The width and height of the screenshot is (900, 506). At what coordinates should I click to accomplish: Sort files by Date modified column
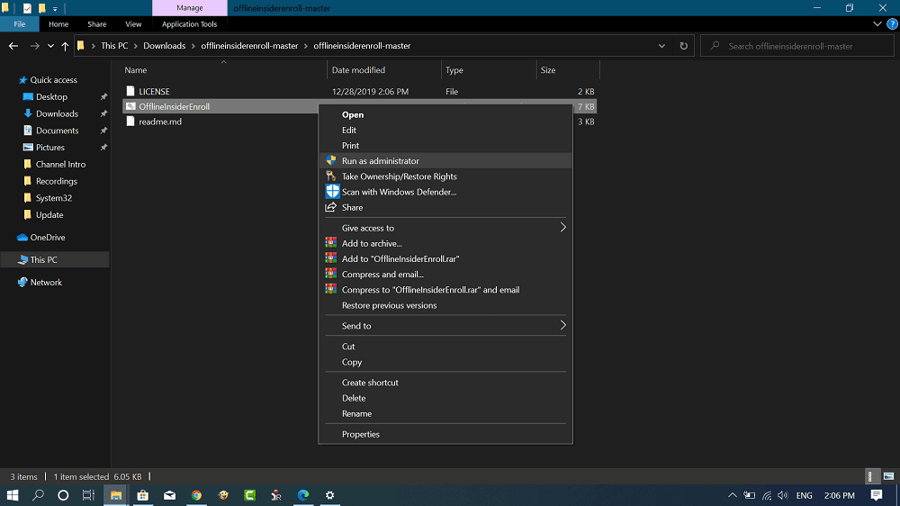point(358,70)
